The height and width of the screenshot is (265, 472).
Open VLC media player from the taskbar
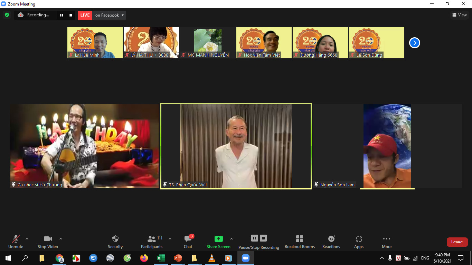click(x=211, y=258)
